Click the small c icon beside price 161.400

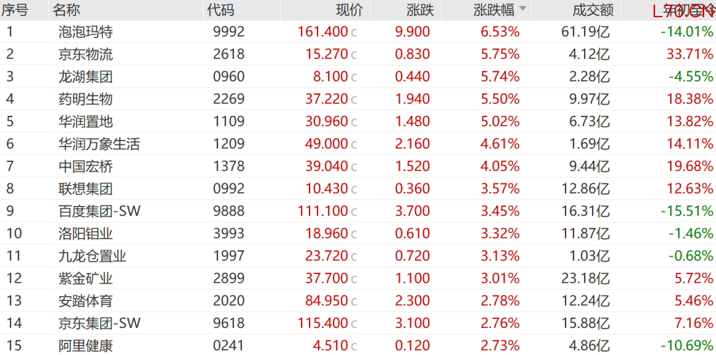point(354,32)
